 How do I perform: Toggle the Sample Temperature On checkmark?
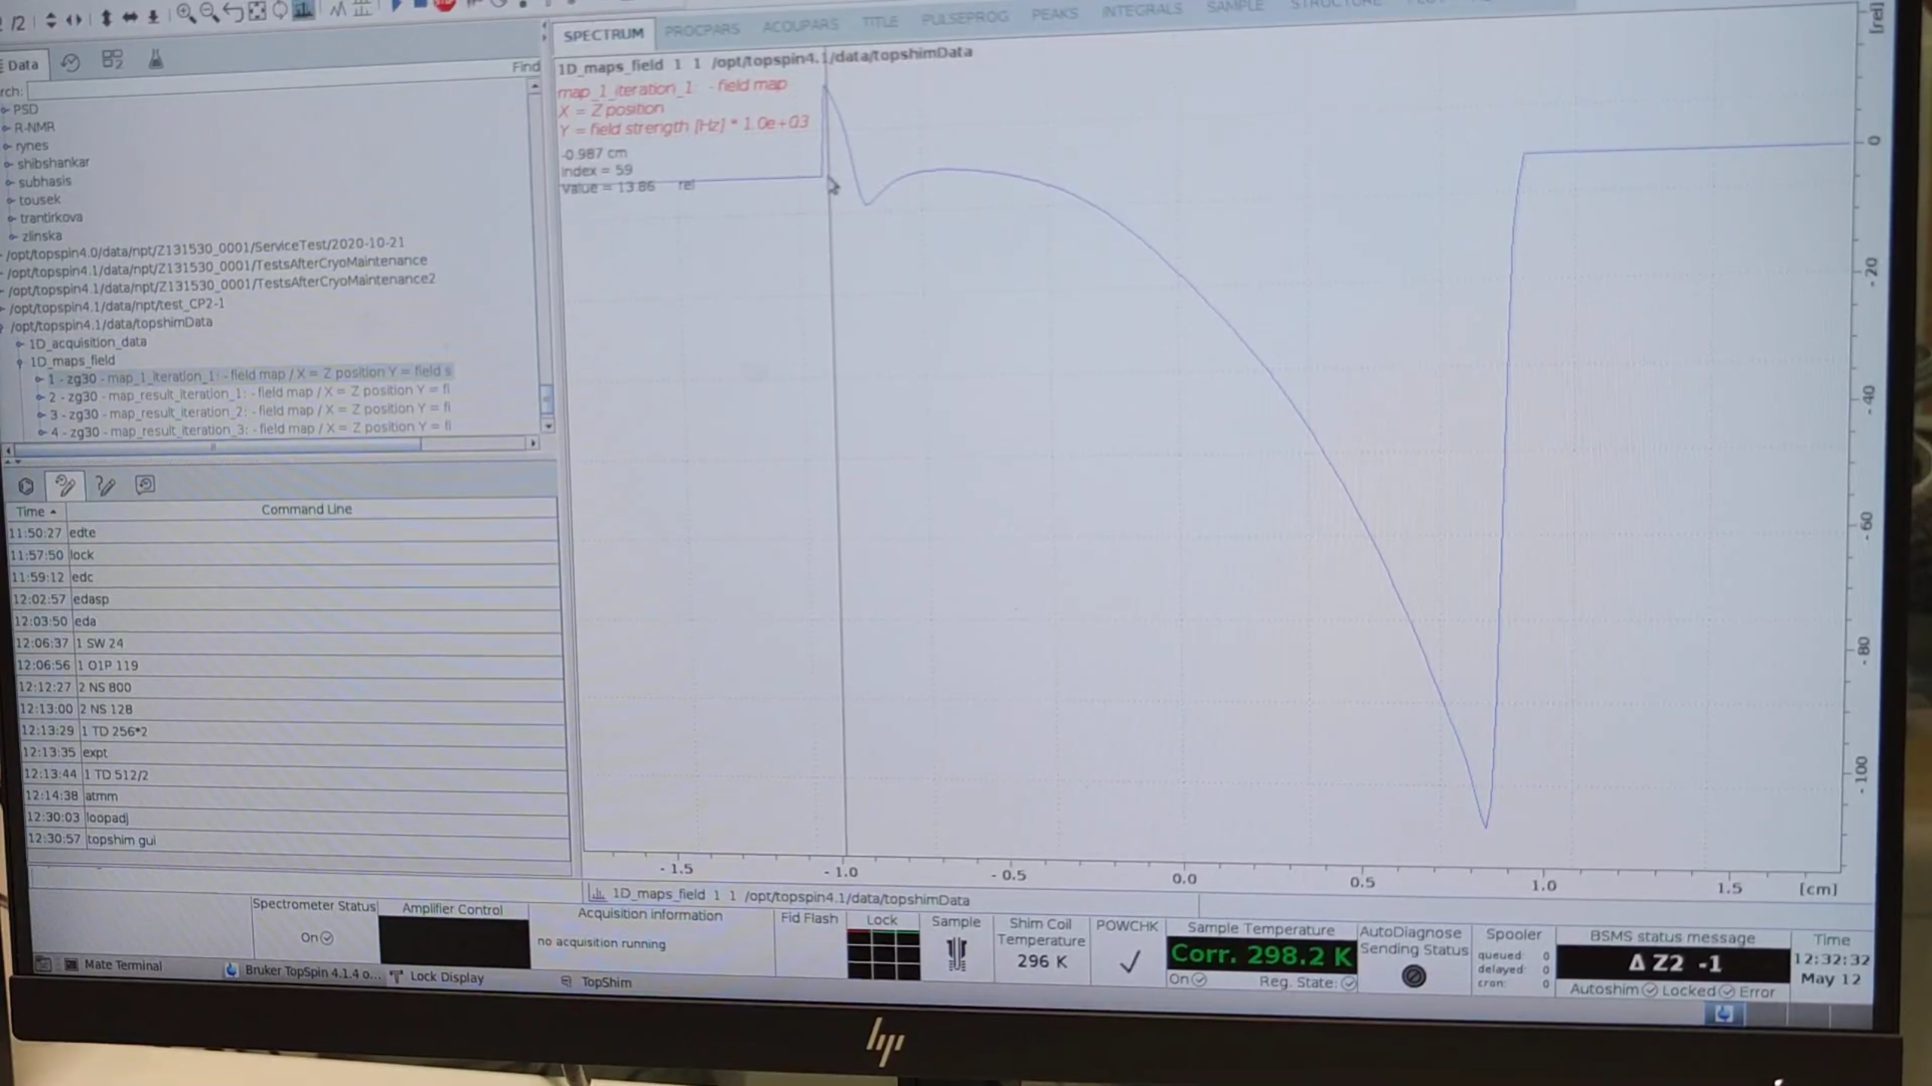pos(1198,980)
